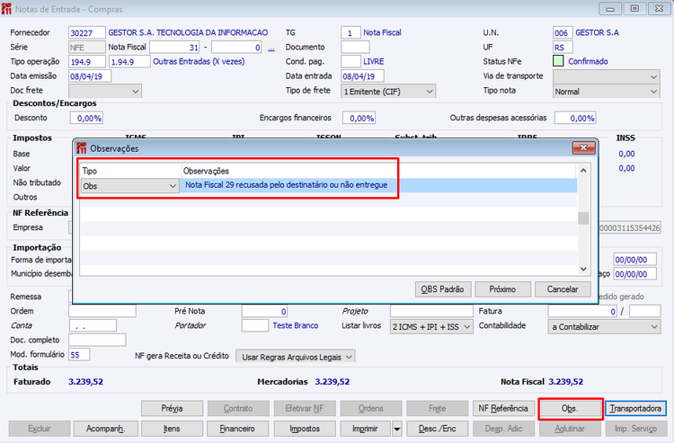Open the Tipo nota dropdown showing Normal
Viewport: 674px width, 443px height.
606,91
